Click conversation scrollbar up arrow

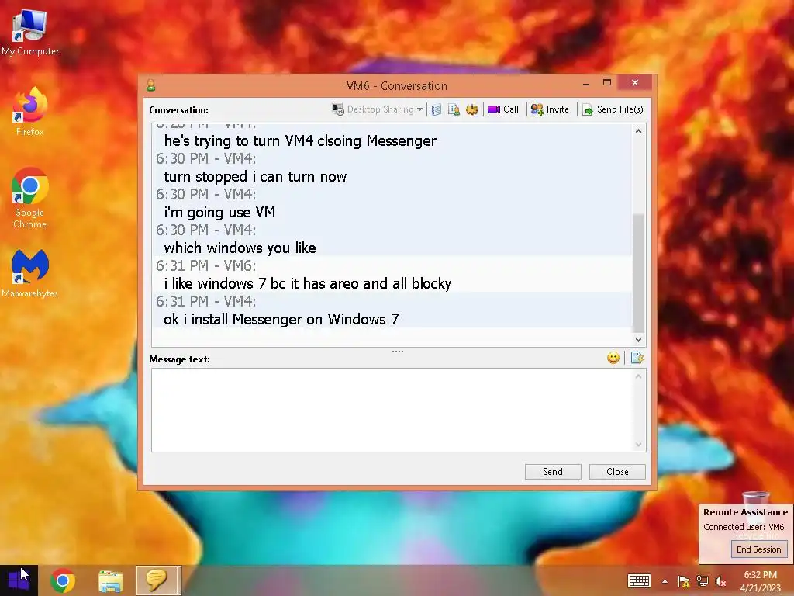coord(639,131)
